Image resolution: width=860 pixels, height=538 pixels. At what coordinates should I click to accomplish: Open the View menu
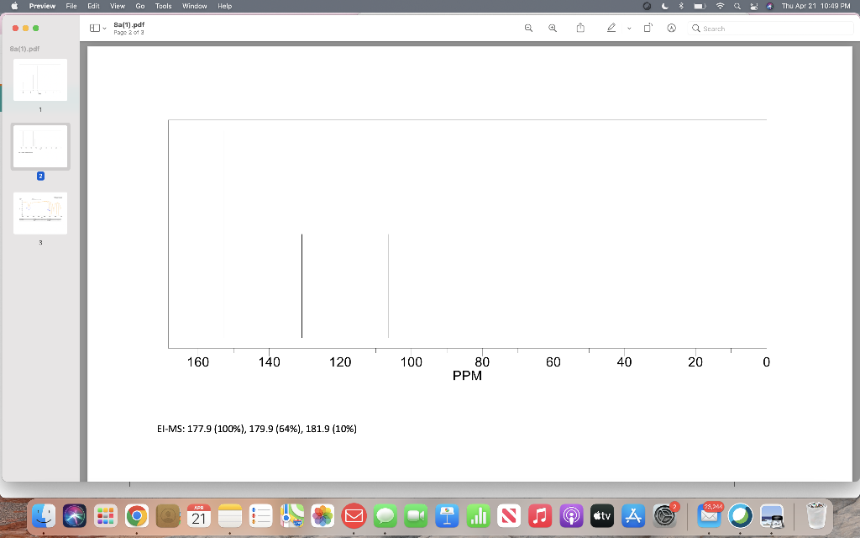tap(118, 6)
